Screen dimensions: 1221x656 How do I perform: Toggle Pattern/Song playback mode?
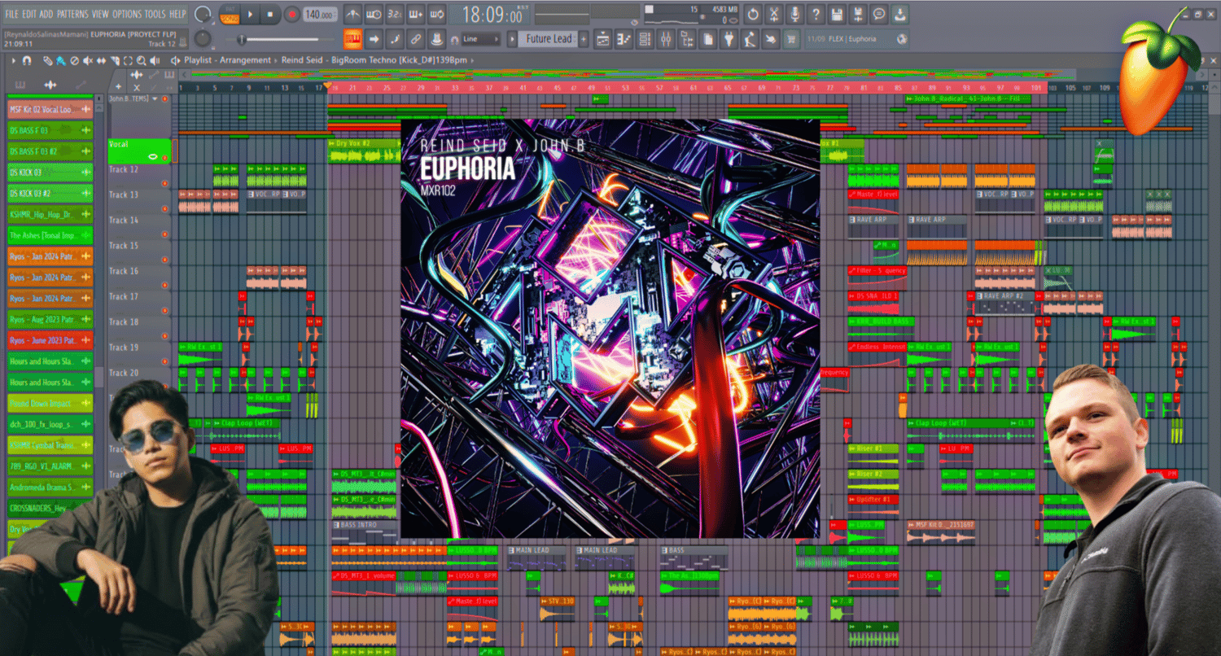tap(230, 15)
